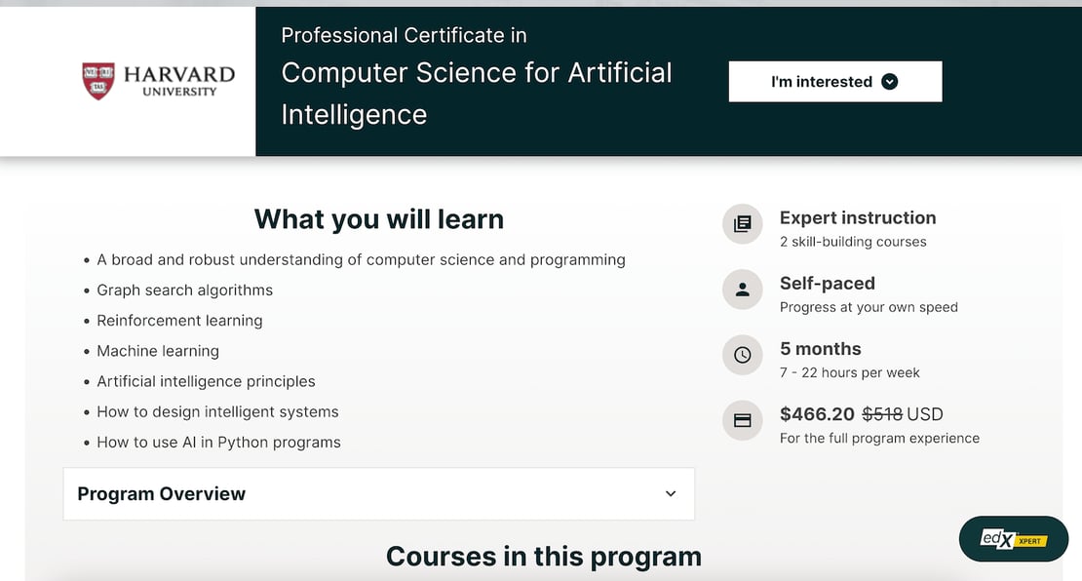Click the payment card icon beside the price
Image resolution: width=1082 pixels, height=581 pixels.
tap(743, 420)
